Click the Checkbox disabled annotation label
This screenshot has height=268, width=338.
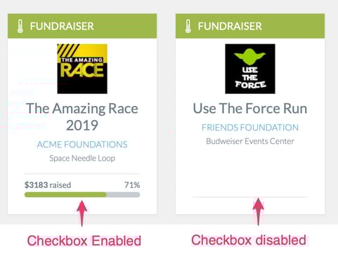pos(249,240)
